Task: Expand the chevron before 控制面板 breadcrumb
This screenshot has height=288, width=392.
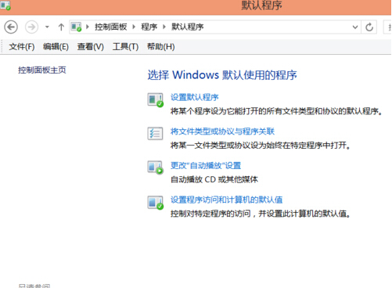Action: point(88,27)
